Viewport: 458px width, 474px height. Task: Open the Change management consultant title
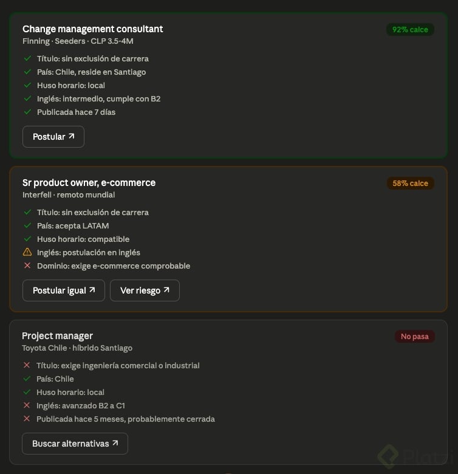point(93,29)
